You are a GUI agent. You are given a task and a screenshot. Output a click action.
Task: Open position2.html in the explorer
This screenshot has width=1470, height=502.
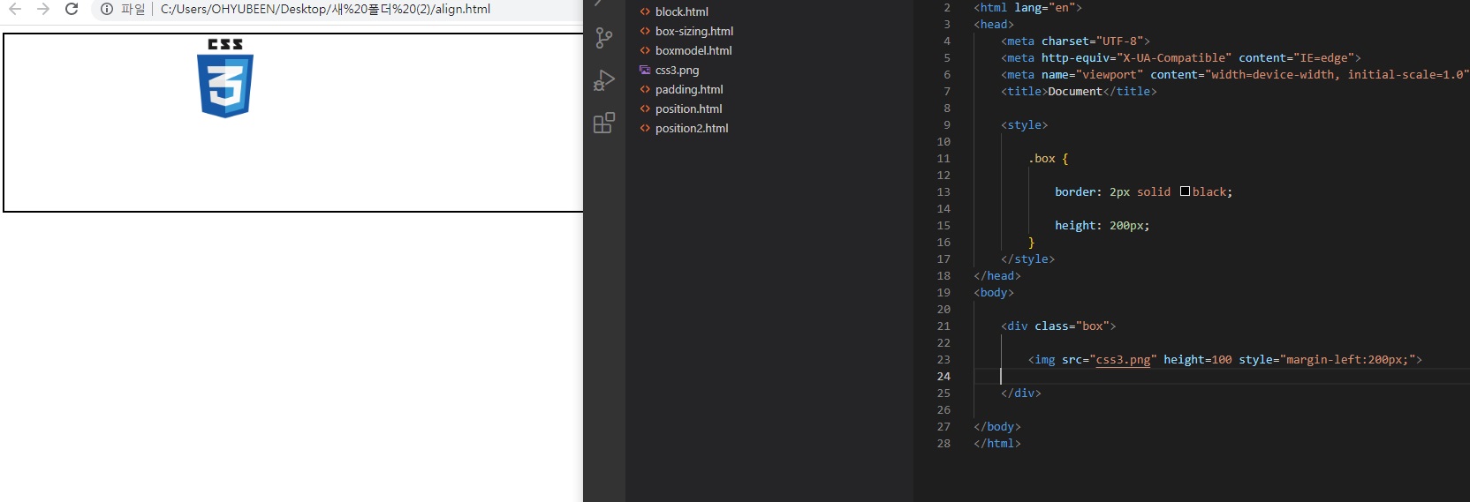tap(692, 128)
